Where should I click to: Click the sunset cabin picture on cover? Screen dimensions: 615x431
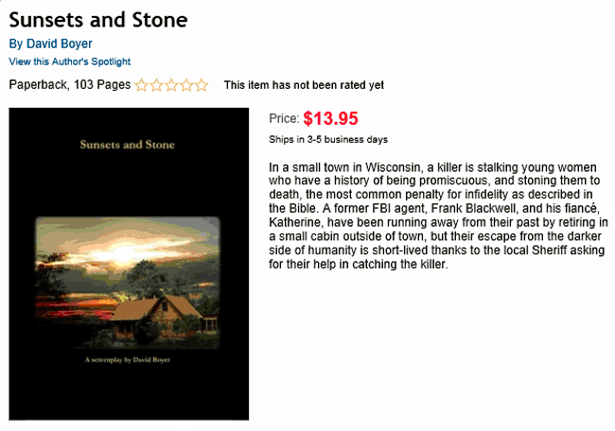pos(128,282)
